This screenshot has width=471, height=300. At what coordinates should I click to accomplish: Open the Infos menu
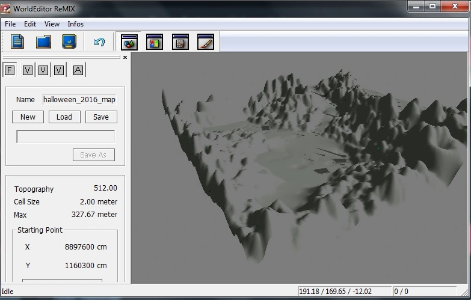(x=76, y=24)
